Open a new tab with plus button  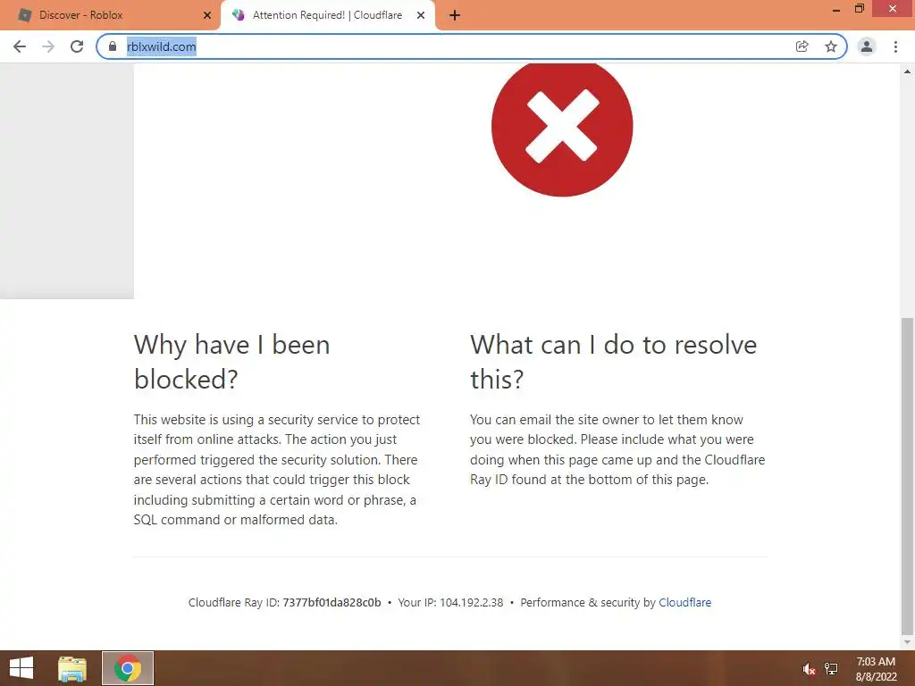pyautogui.click(x=455, y=16)
